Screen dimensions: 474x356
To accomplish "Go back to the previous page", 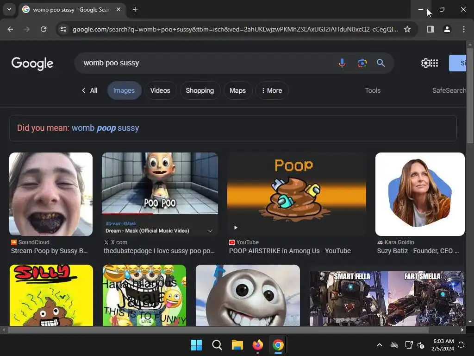I will point(10,29).
